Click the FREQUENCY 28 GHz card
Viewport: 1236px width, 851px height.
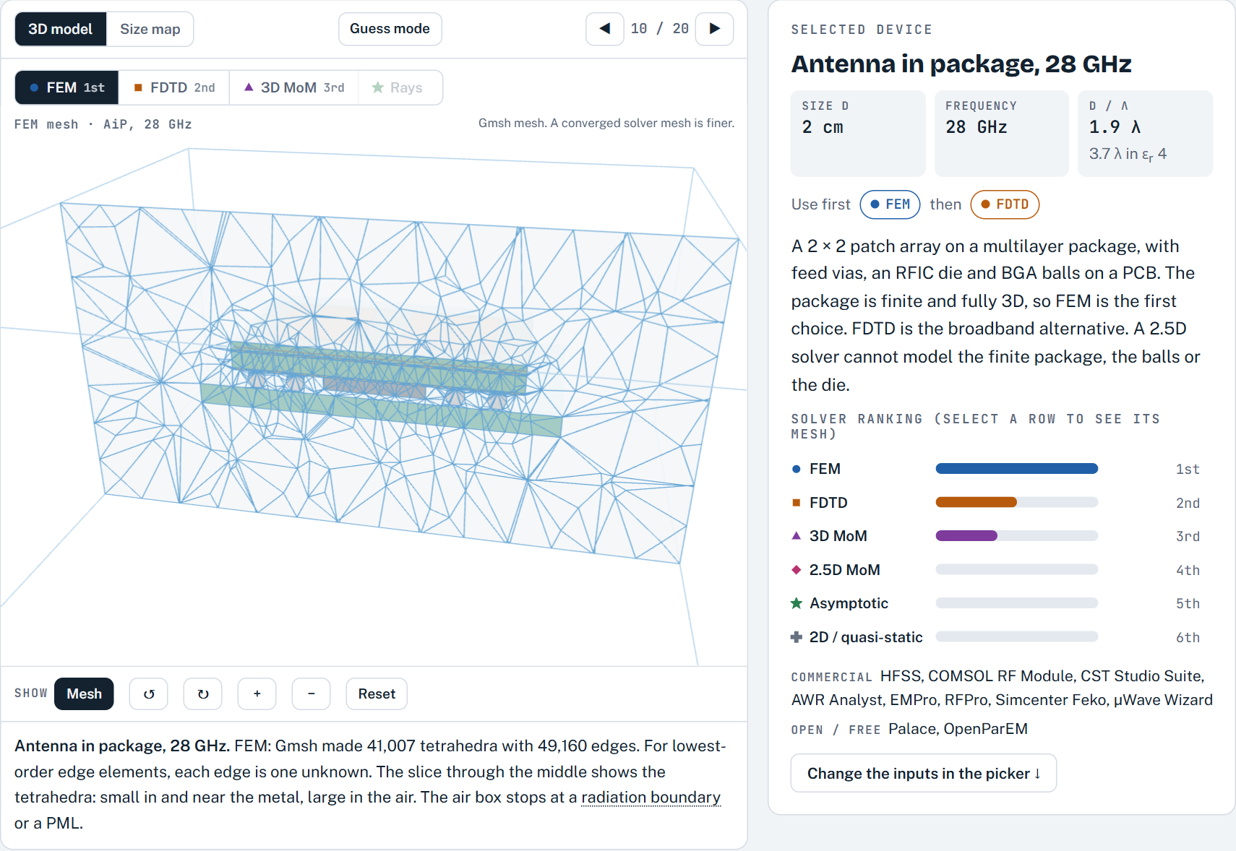[x=1001, y=133]
